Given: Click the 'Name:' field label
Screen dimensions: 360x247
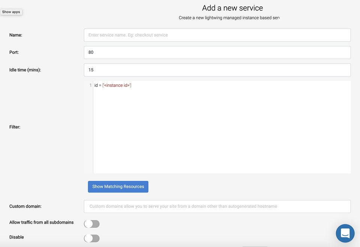Looking at the screenshot, I should [16, 35].
